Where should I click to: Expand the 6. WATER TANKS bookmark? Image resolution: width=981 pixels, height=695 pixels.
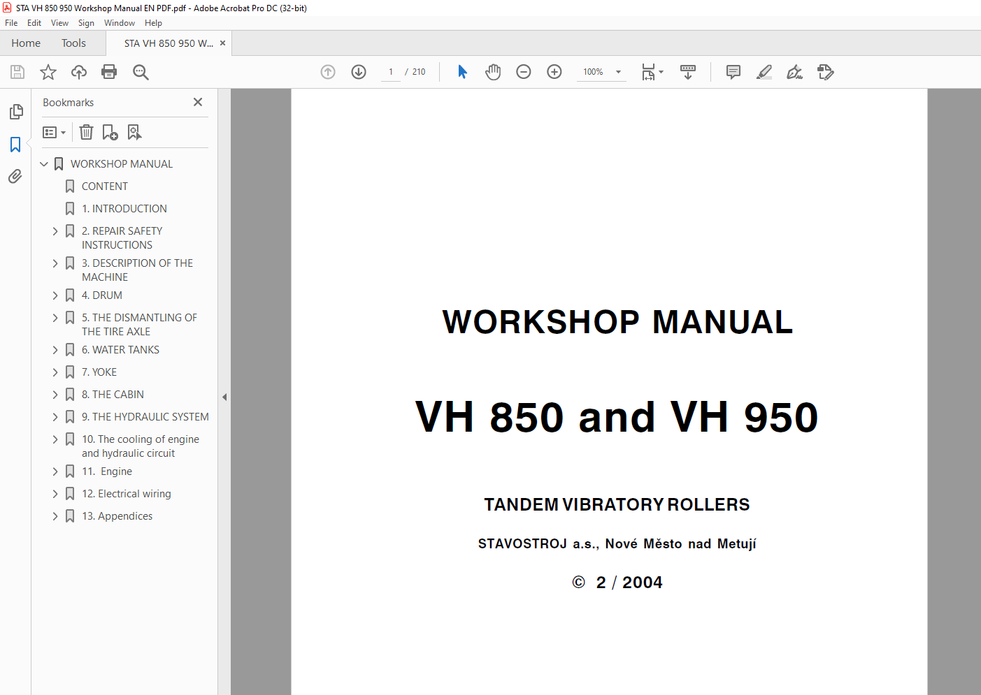(55, 350)
